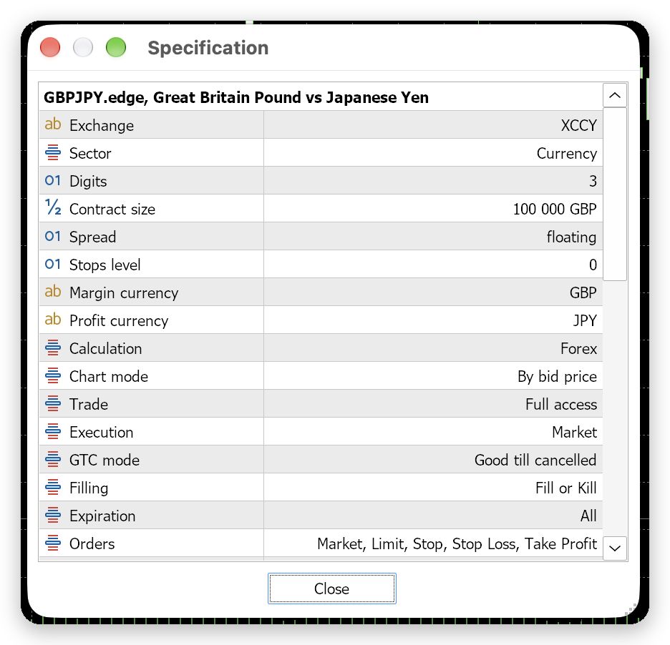Select the Trade value Full access

[561, 404]
